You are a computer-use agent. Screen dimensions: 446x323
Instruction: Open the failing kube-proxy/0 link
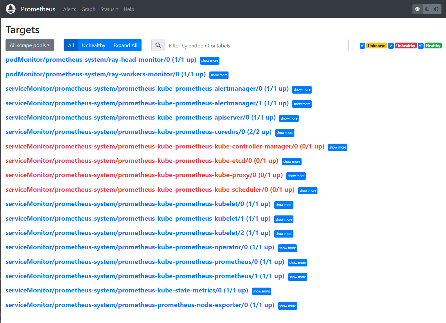(144, 175)
